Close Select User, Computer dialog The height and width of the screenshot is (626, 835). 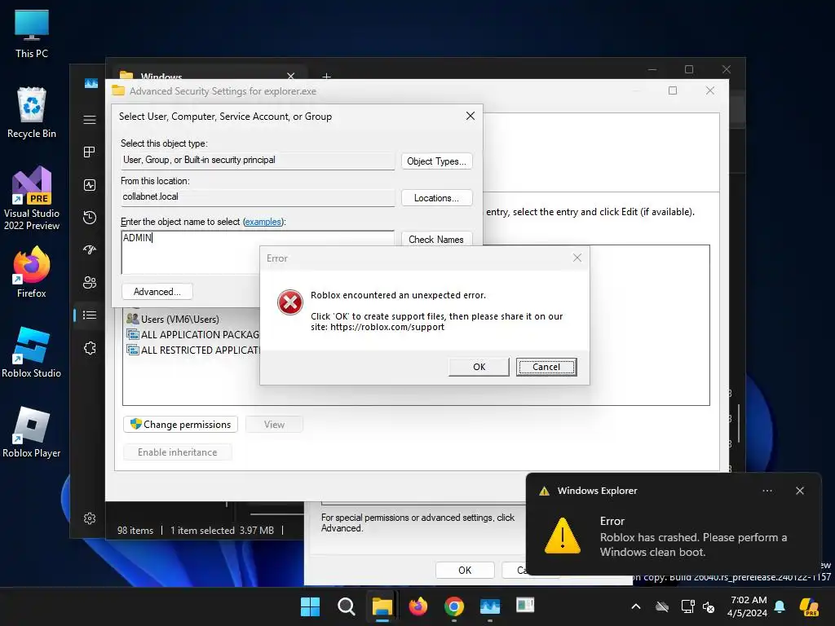pyautogui.click(x=471, y=116)
